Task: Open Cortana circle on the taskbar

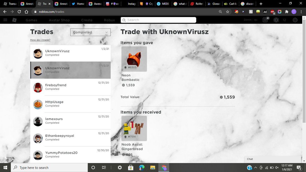Action: tap(93, 167)
